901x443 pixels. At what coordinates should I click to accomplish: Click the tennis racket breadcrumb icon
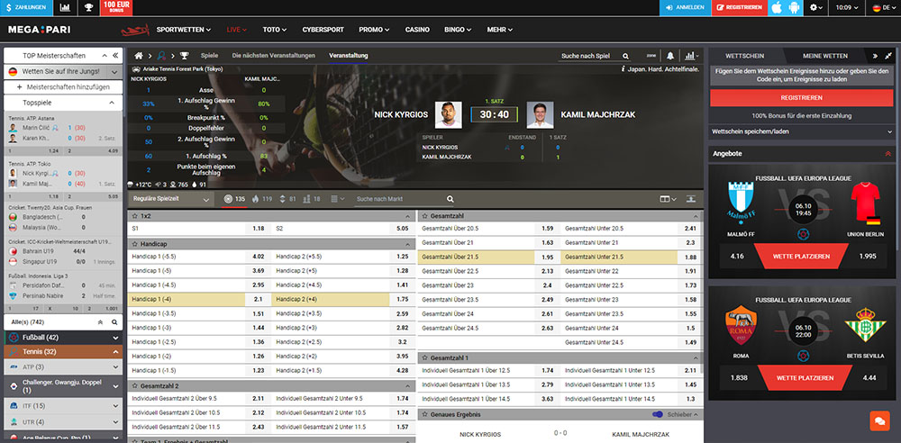click(x=161, y=56)
